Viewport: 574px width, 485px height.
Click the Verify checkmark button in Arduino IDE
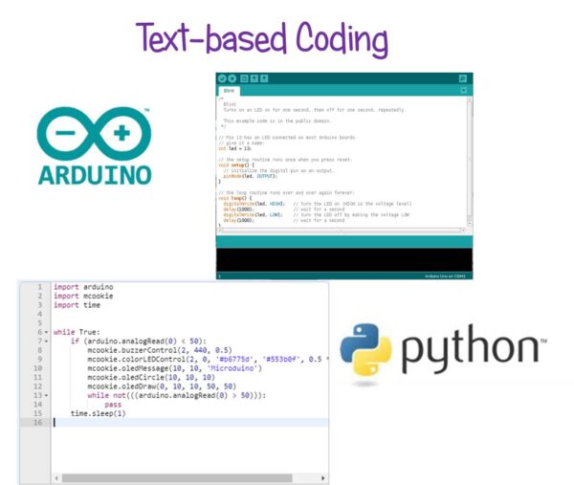[222, 78]
